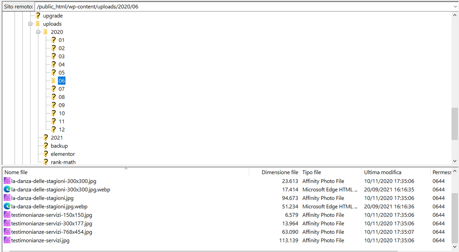Click the file size 51.234
459x252 pixels.
[x=290, y=206]
